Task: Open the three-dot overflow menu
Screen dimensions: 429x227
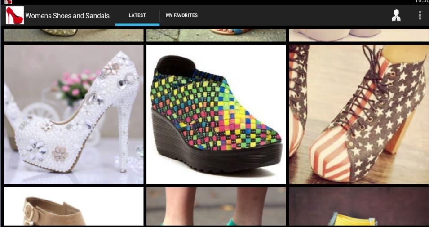Action: [x=420, y=15]
